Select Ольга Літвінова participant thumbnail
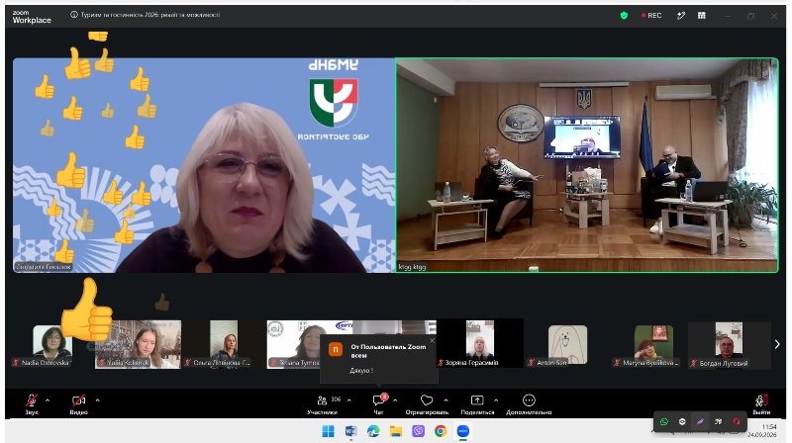 [x=224, y=343]
